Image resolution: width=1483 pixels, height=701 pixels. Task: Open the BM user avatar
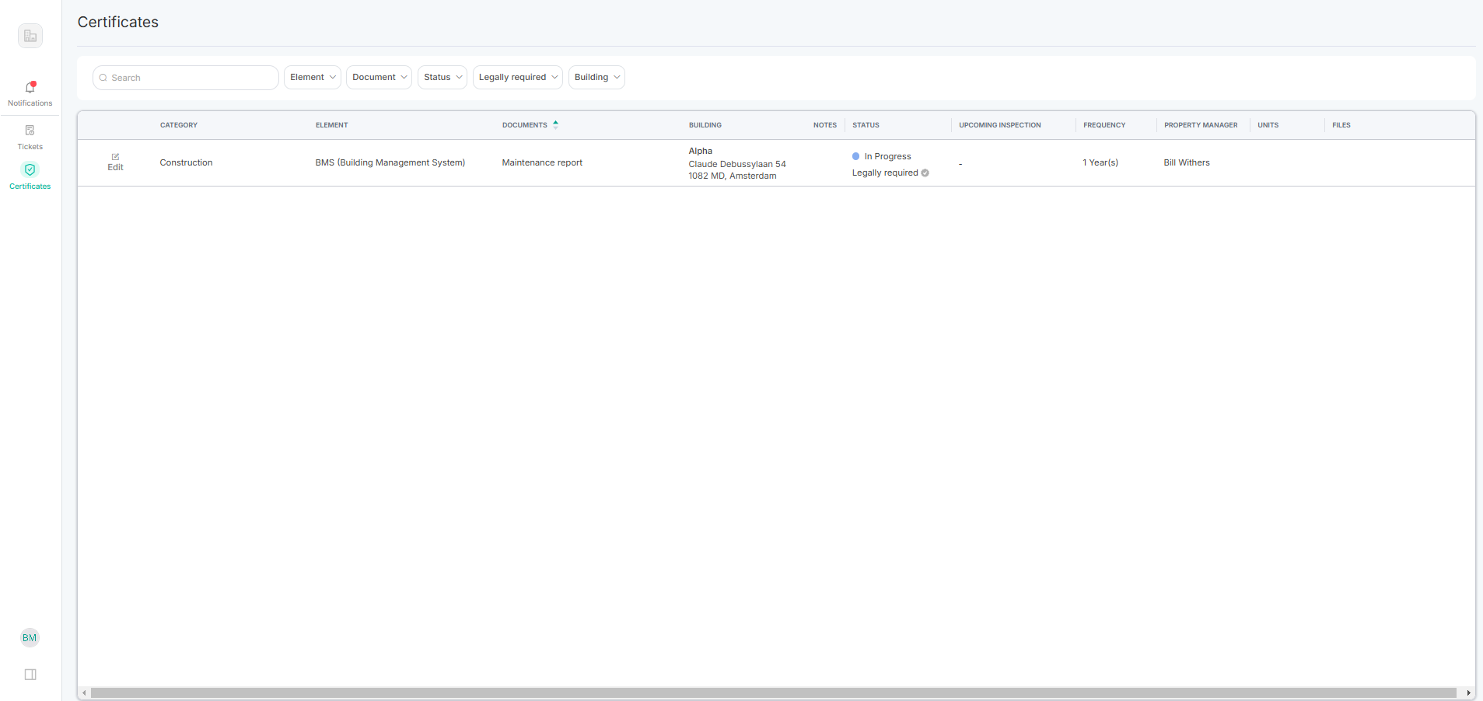[30, 638]
